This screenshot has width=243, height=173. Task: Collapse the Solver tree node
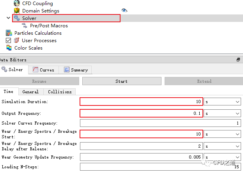click(x=9, y=18)
